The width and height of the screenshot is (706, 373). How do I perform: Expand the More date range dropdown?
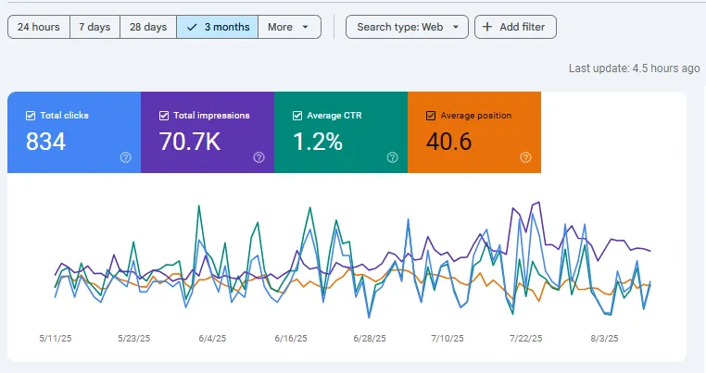289,27
